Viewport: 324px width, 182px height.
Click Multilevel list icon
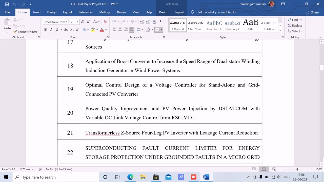tap(132, 22)
